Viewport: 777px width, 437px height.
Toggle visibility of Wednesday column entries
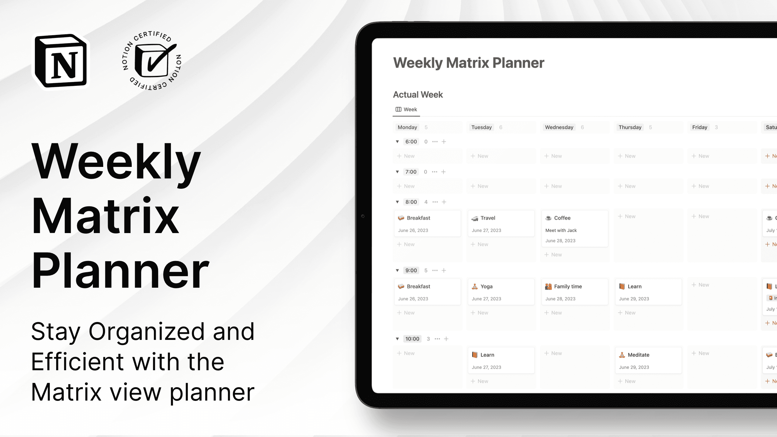tap(559, 127)
